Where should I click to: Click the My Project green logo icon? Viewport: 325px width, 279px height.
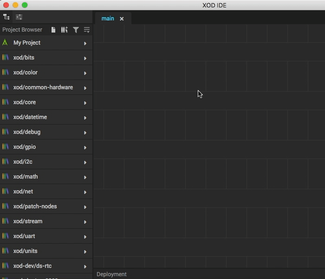[x=5, y=42]
